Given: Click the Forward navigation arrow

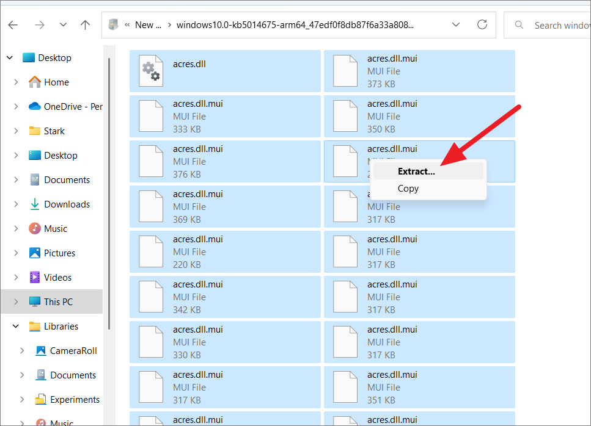Looking at the screenshot, I should 40,25.
